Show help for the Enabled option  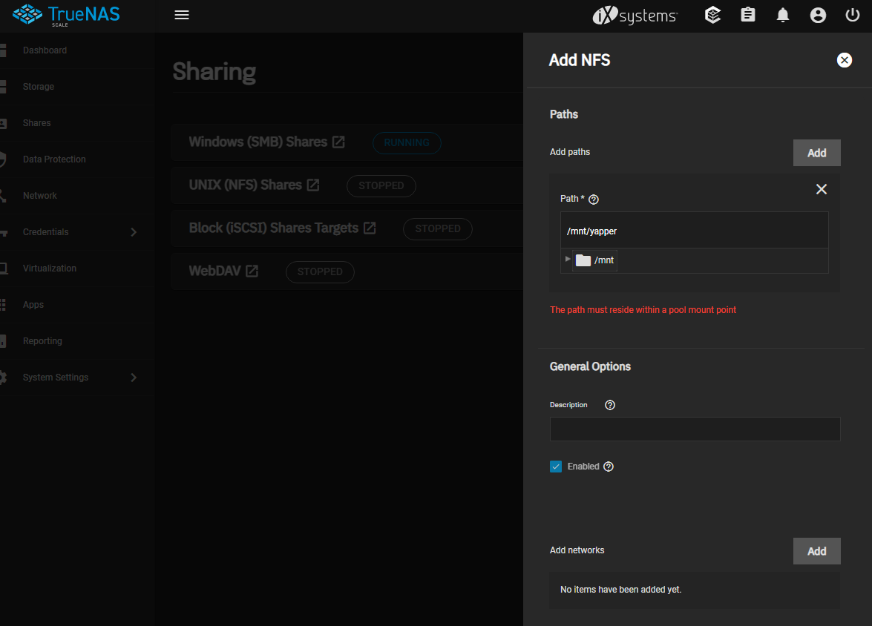pyautogui.click(x=609, y=467)
